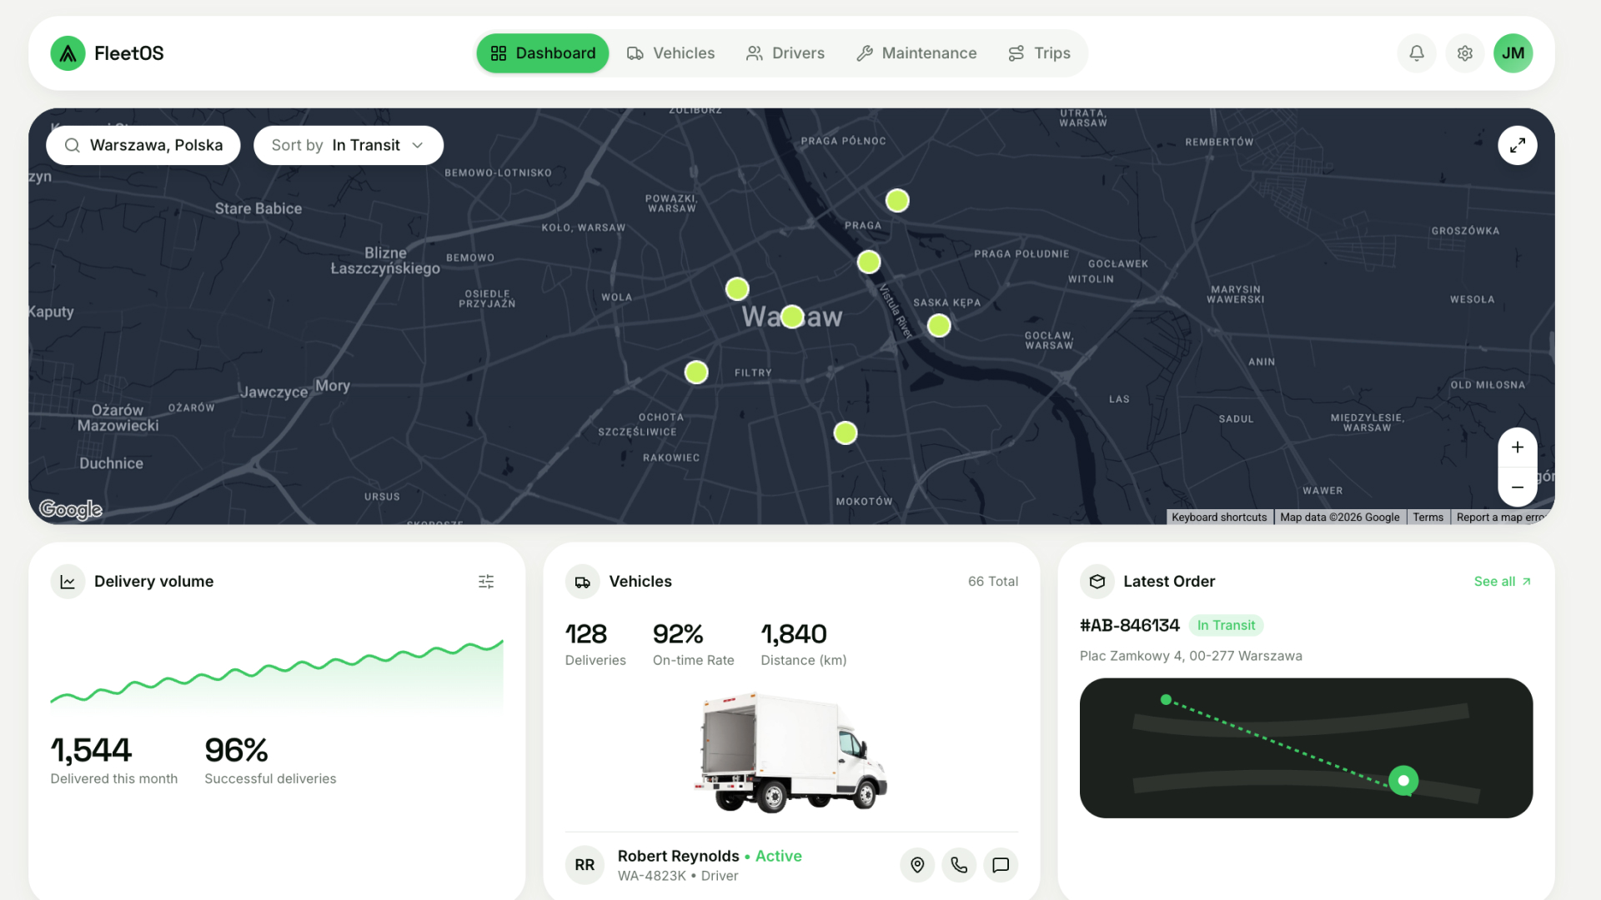Image resolution: width=1601 pixels, height=900 pixels.
Task: Call driver Robert Reynolds
Action: tap(959, 865)
